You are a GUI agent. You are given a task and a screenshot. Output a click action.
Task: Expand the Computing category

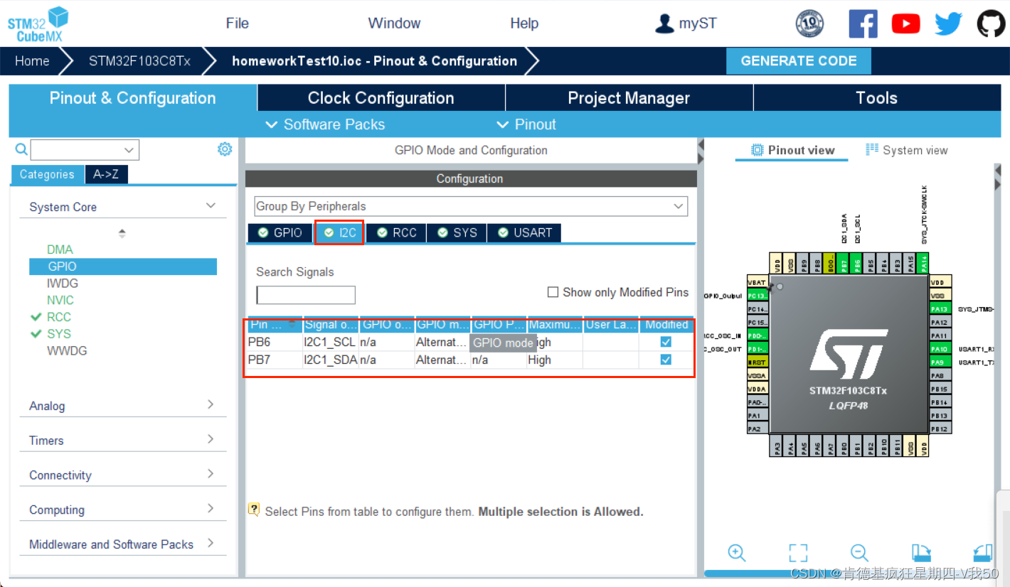click(x=211, y=509)
